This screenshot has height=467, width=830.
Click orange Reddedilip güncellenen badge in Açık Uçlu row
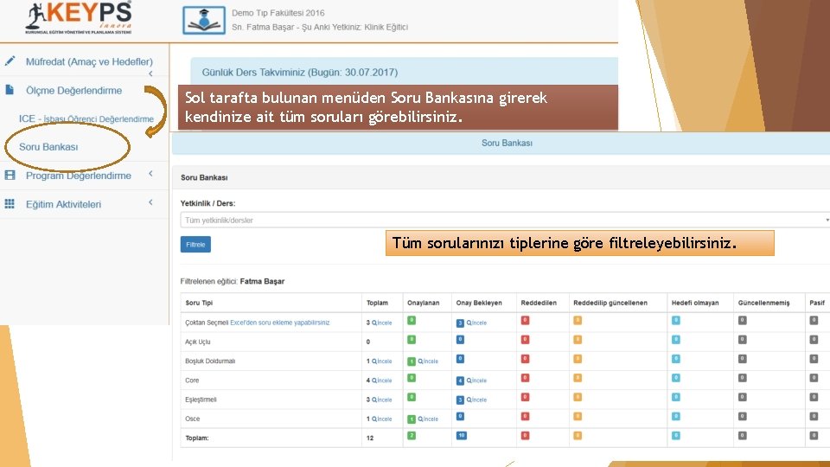578,339
